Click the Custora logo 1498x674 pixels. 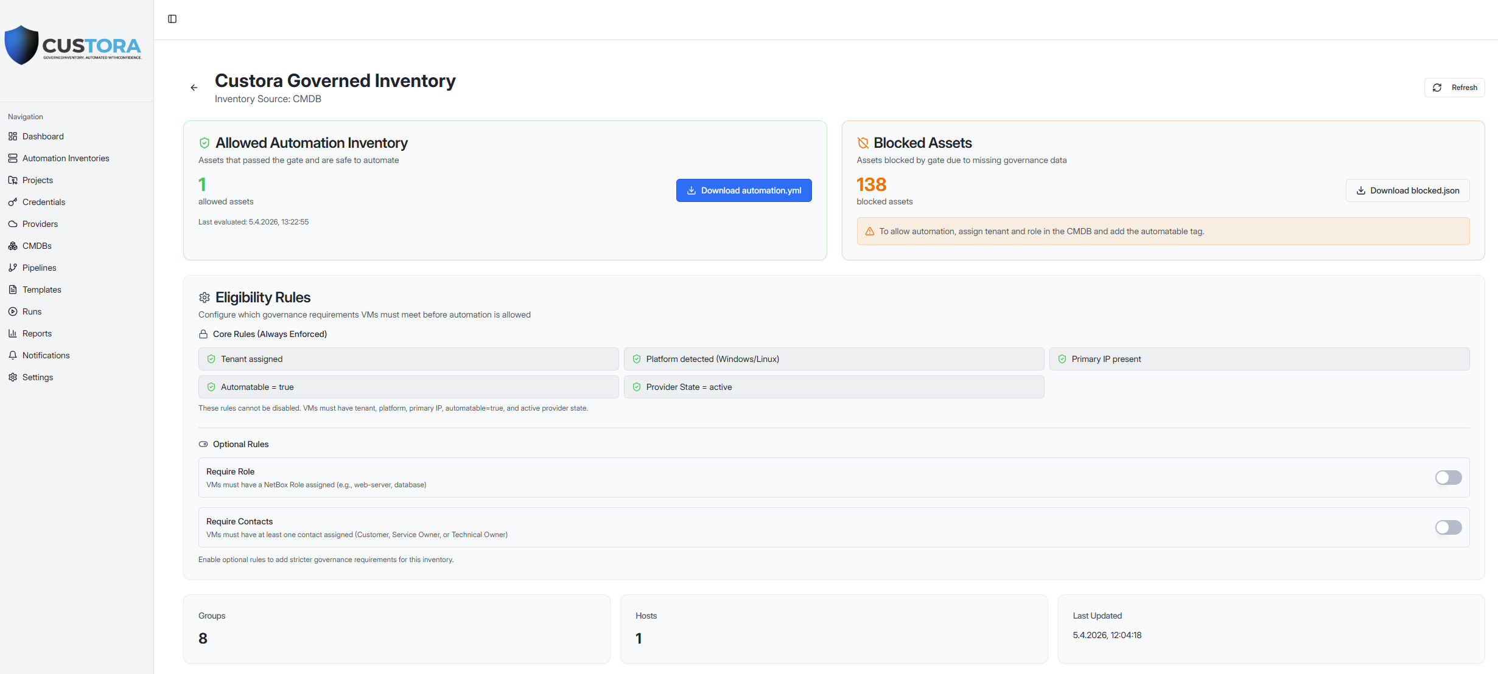click(73, 45)
